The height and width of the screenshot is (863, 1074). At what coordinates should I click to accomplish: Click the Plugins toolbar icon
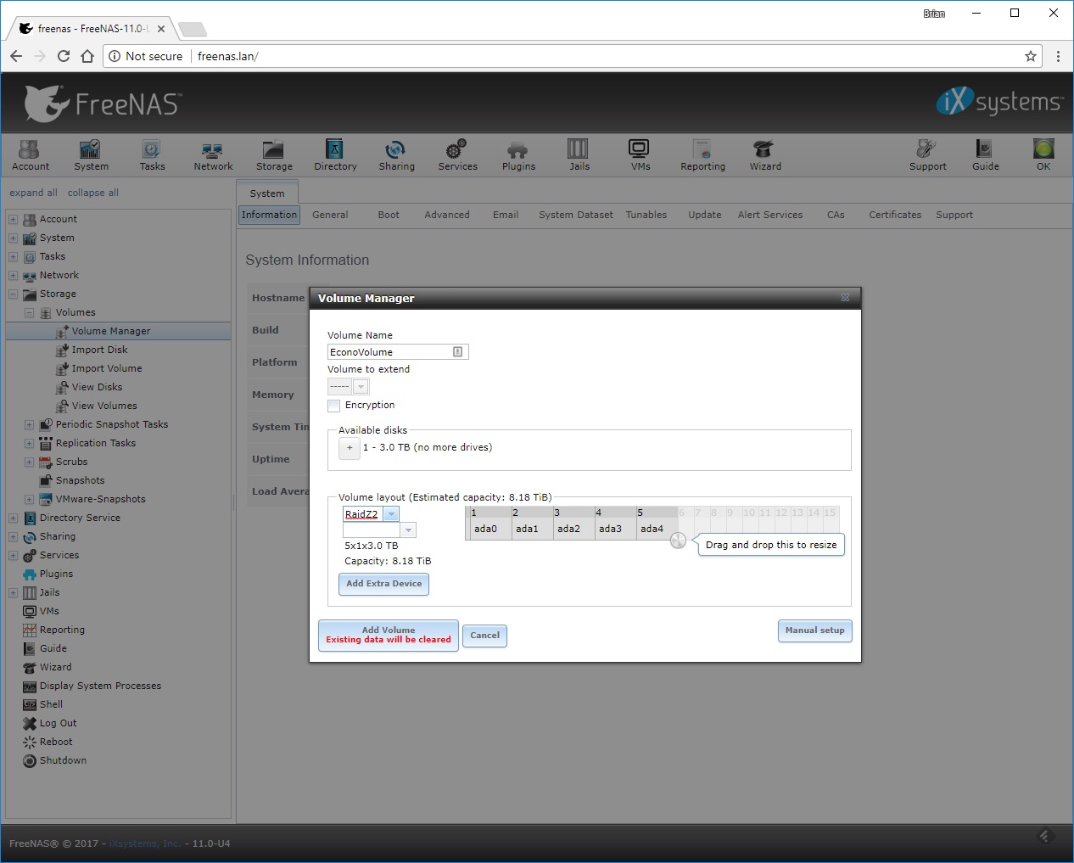pos(517,155)
